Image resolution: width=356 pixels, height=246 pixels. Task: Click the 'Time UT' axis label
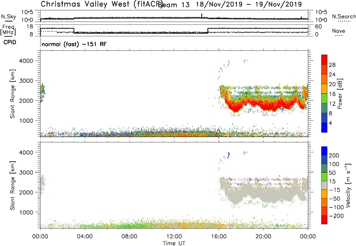point(174,243)
